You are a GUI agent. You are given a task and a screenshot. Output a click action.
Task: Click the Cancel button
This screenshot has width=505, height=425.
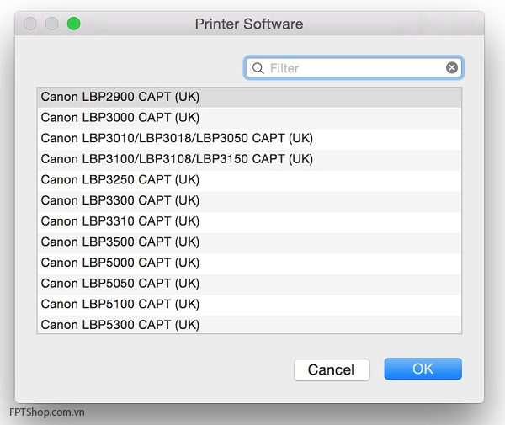pos(332,369)
